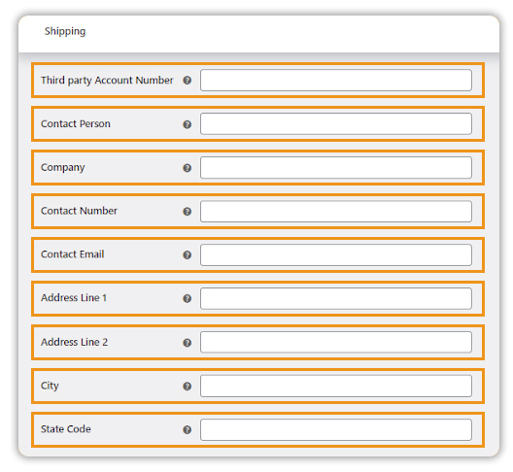Select the Company input field
The width and height of the screenshot is (513, 472).
click(x=336, y=167)
